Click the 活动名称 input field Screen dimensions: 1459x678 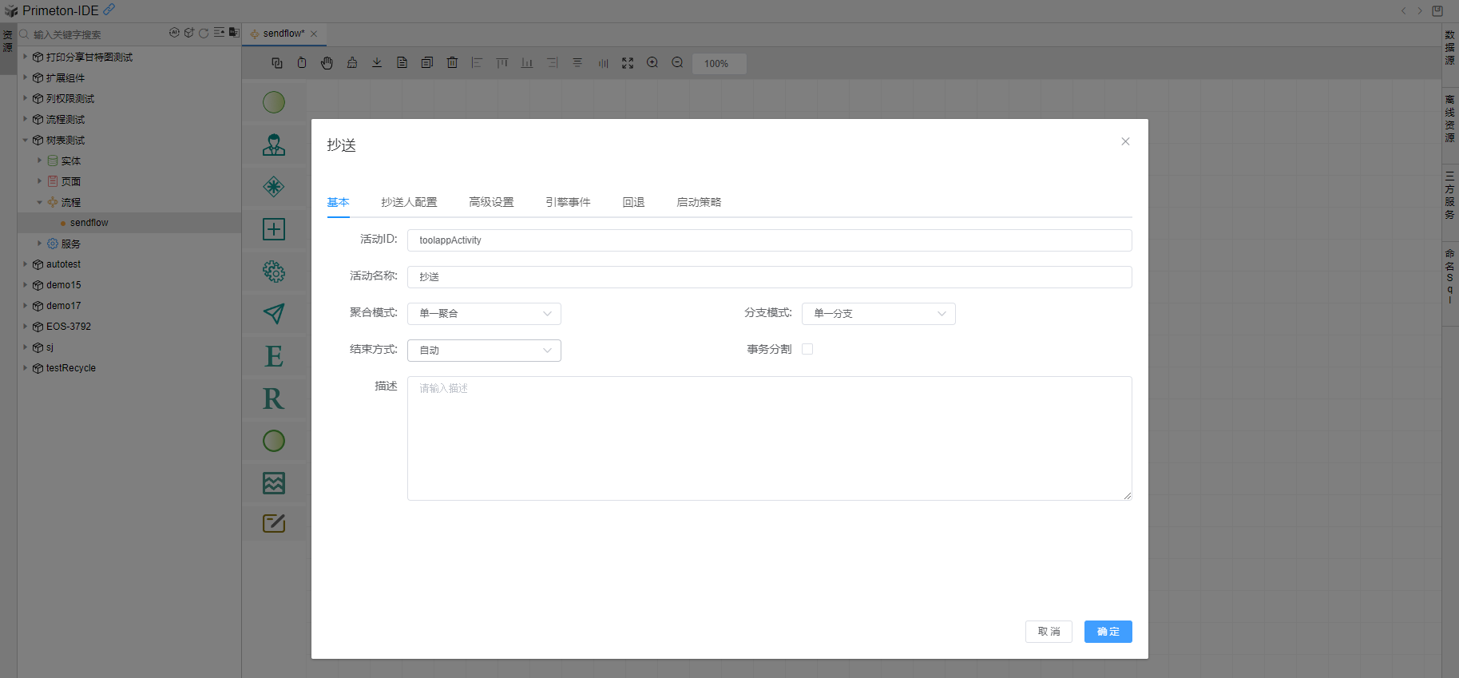(x=769, y=277)
